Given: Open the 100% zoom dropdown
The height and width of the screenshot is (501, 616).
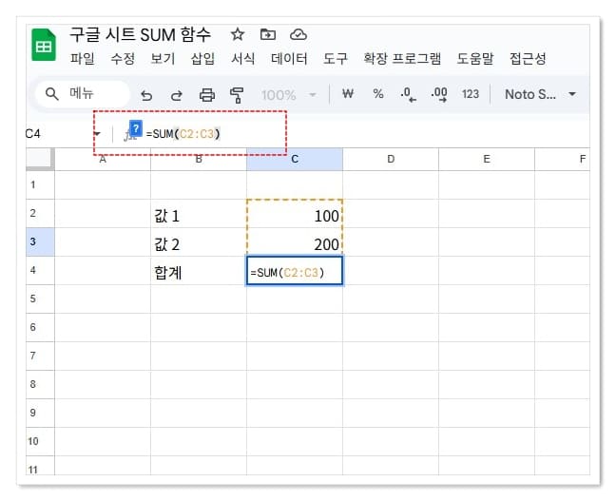Looking at the screenshot, I should point(289,95).
